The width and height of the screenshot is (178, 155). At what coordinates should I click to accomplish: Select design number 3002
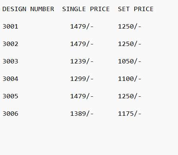(x=10, y=44)
